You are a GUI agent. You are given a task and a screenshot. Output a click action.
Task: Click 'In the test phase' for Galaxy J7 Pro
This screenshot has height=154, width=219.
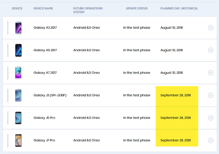point(137,140)
